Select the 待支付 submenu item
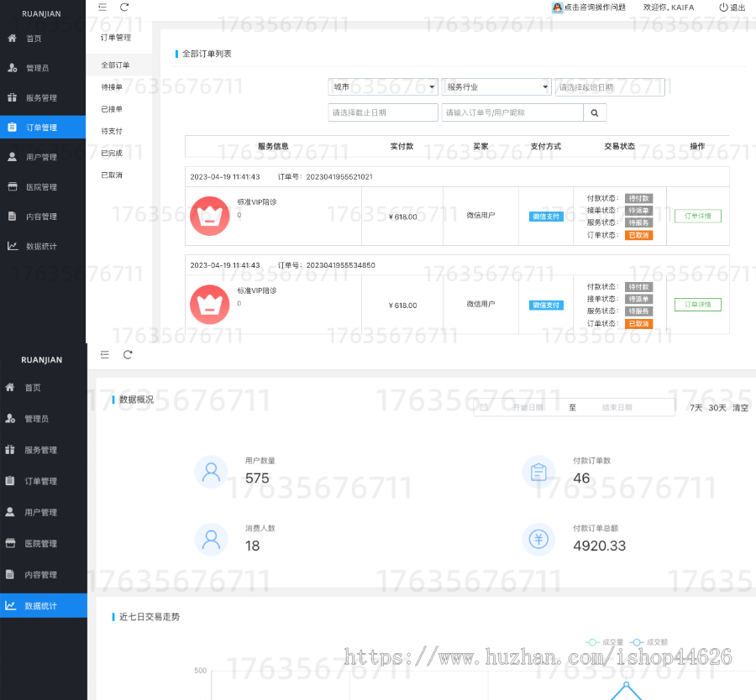Viewport: 756px width, 700px height. pos(112,131)
